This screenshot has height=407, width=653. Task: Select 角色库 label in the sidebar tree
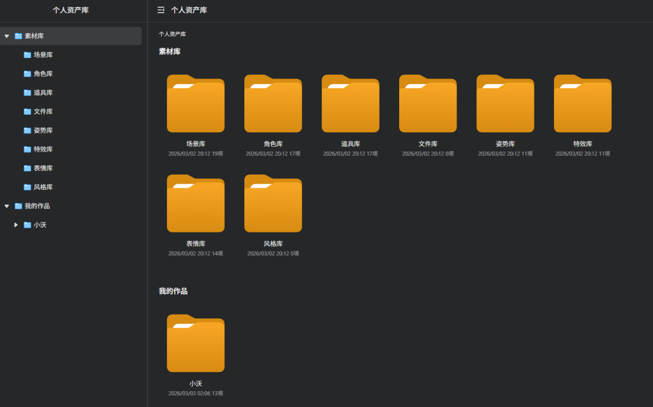tap(44, 74)
